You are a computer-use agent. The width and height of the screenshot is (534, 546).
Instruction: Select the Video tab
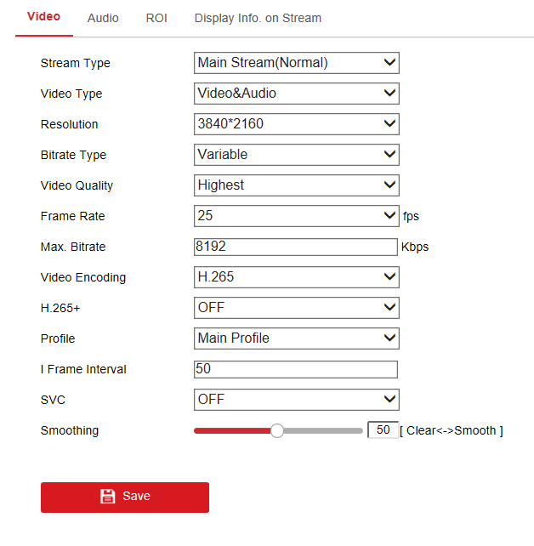coord(43,17)
